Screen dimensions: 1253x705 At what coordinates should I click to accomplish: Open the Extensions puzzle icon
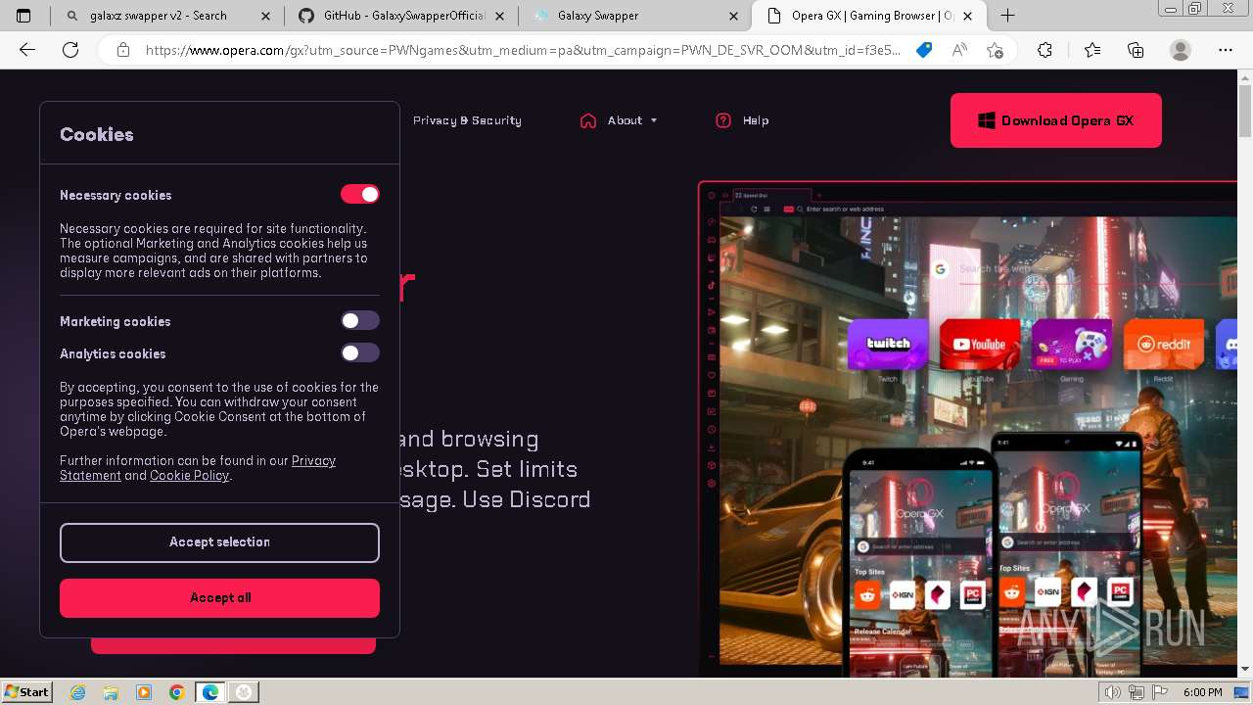click(1044, 50)
